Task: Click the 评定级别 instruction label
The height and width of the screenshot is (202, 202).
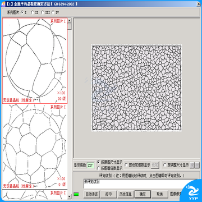Action: pyautogui.click(x=142, y=176)
